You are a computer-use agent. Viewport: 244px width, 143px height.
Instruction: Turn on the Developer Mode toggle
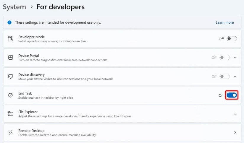coord(232,39)
